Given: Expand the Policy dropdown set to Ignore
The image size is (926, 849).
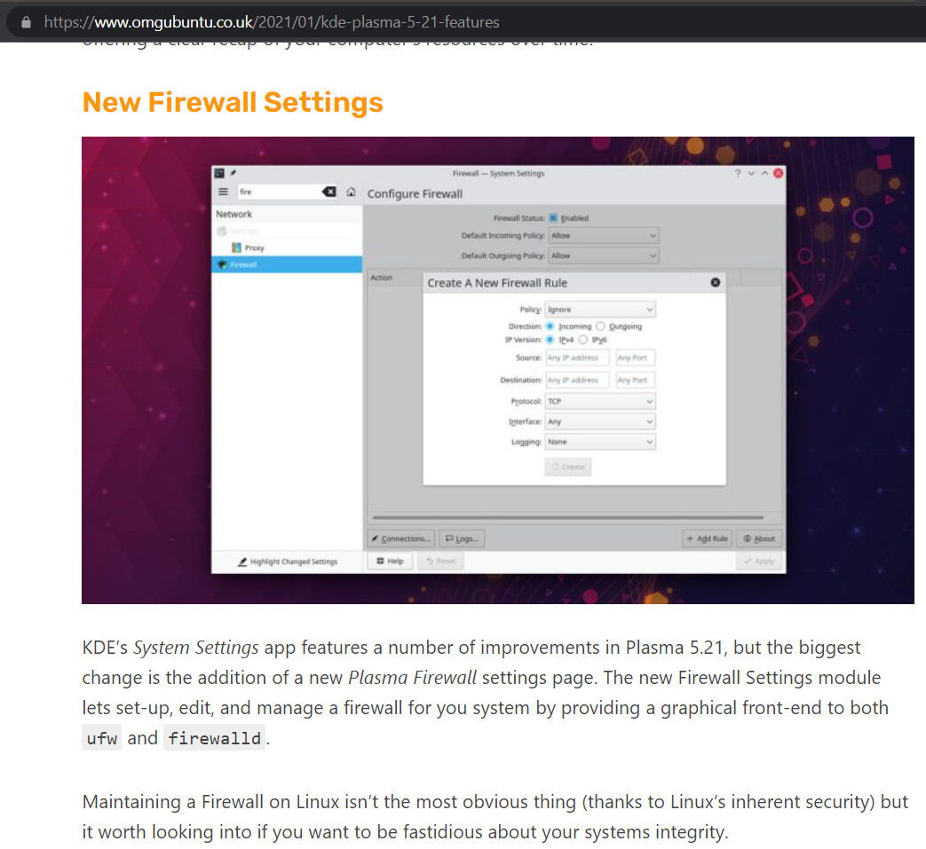Looking at the screenshot, I should point(600,310).
